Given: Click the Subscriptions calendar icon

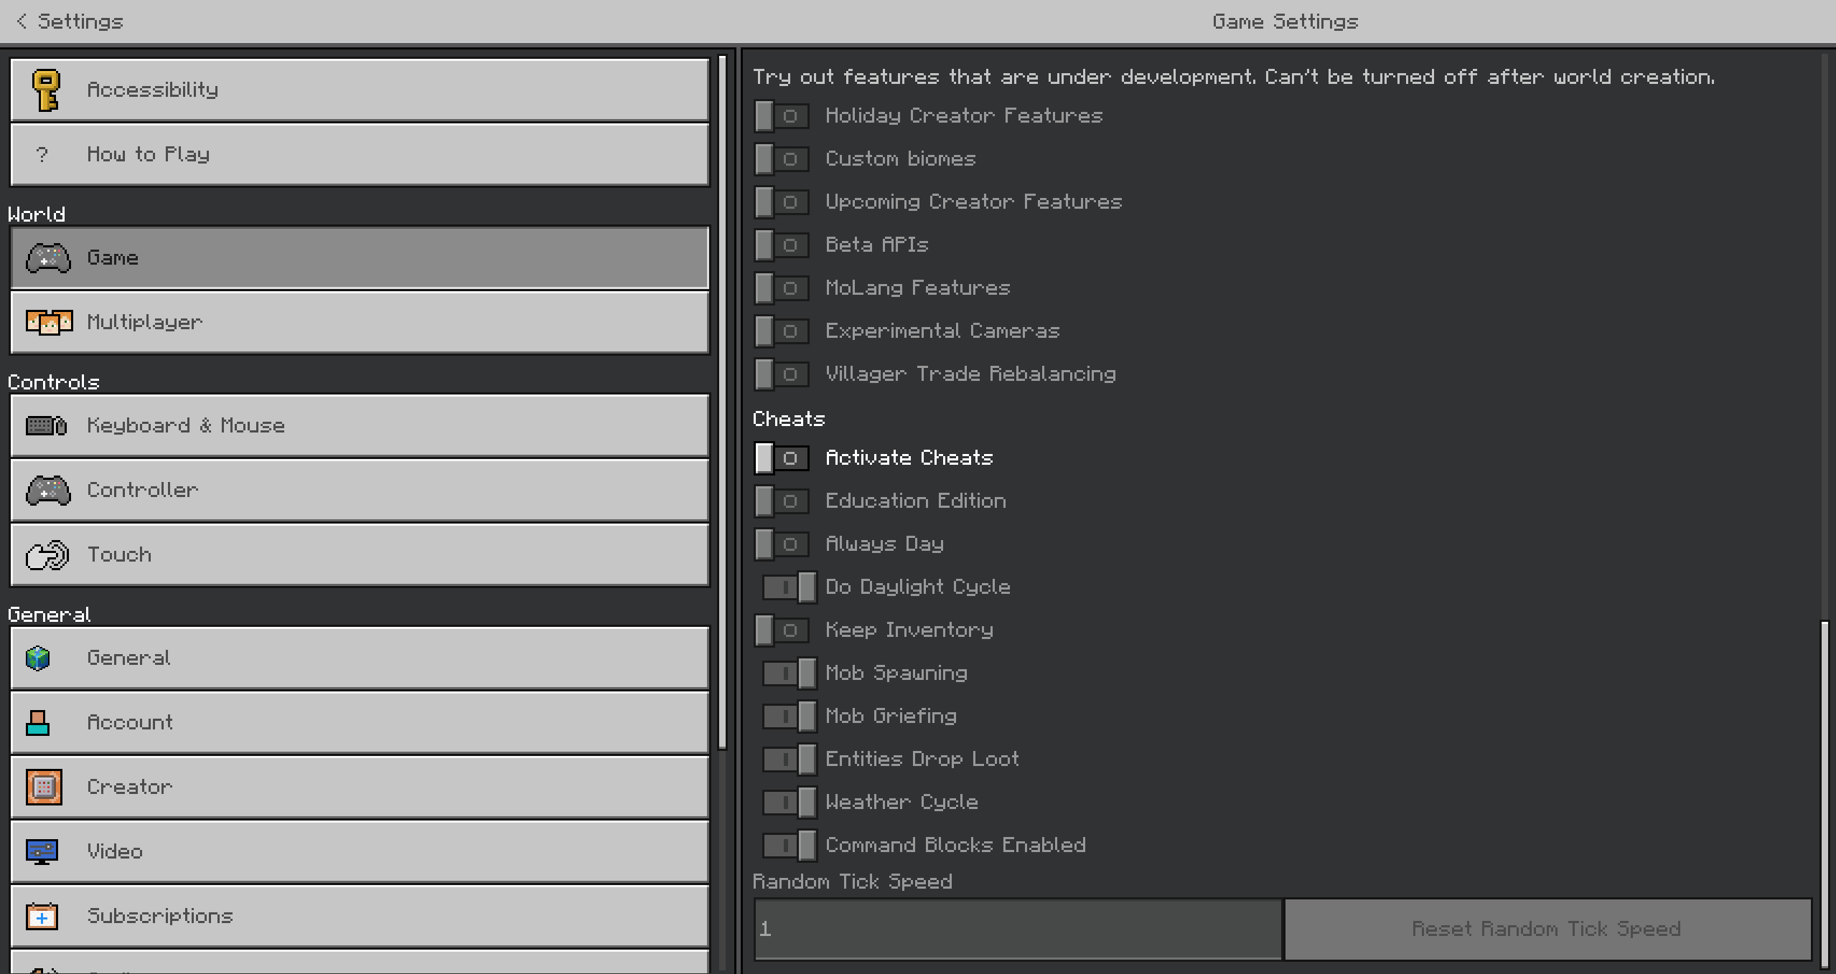Looking at the screenshot, I should click(x=42, y=917).
